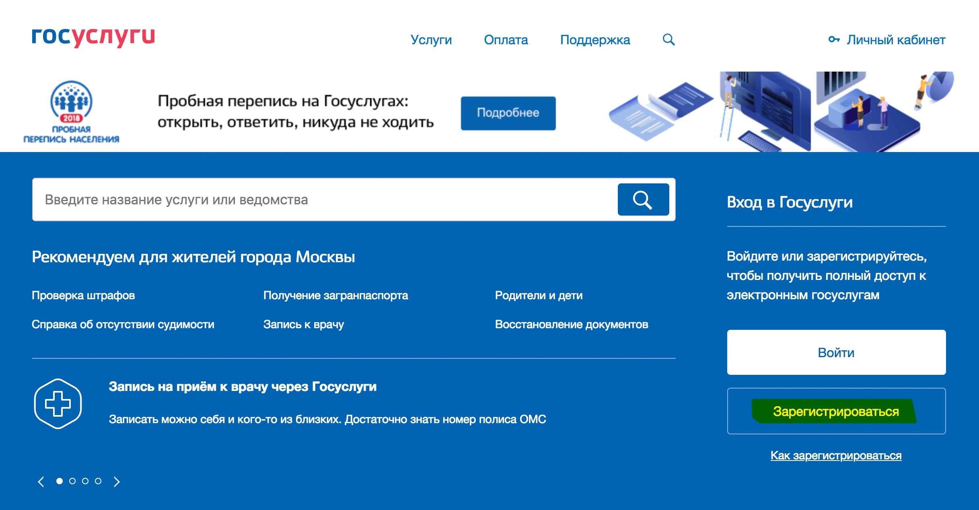The image size is (979, 510).
Task: Click the key icon beside Личный кабинет
Action: coord(834,39)
